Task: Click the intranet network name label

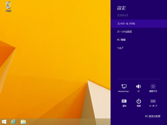Action: (x=124, y=91)
